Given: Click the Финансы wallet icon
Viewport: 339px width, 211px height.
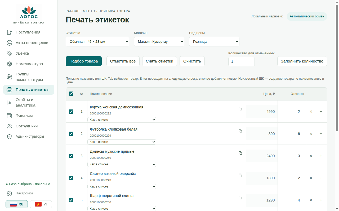Looking at the screenshot, I should point(10,116).
